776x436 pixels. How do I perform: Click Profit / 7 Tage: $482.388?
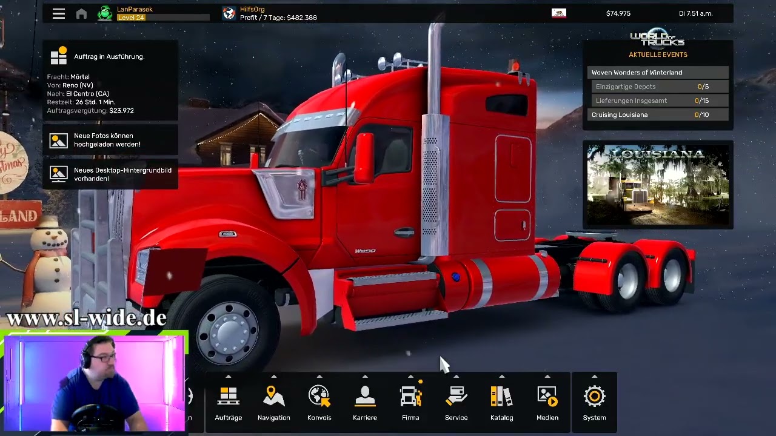[278, 18]
